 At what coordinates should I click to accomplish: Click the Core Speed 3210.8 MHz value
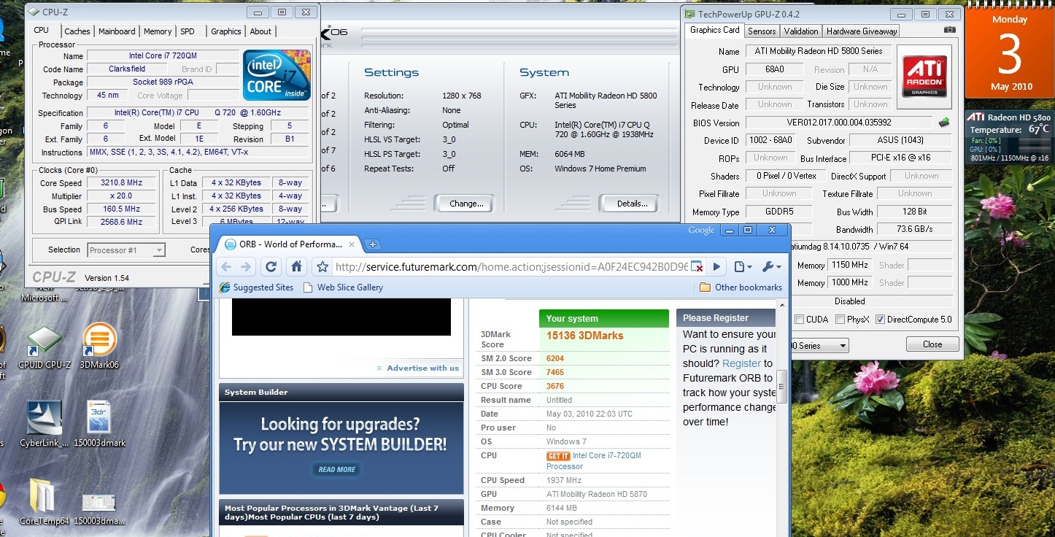coord(121,183)
